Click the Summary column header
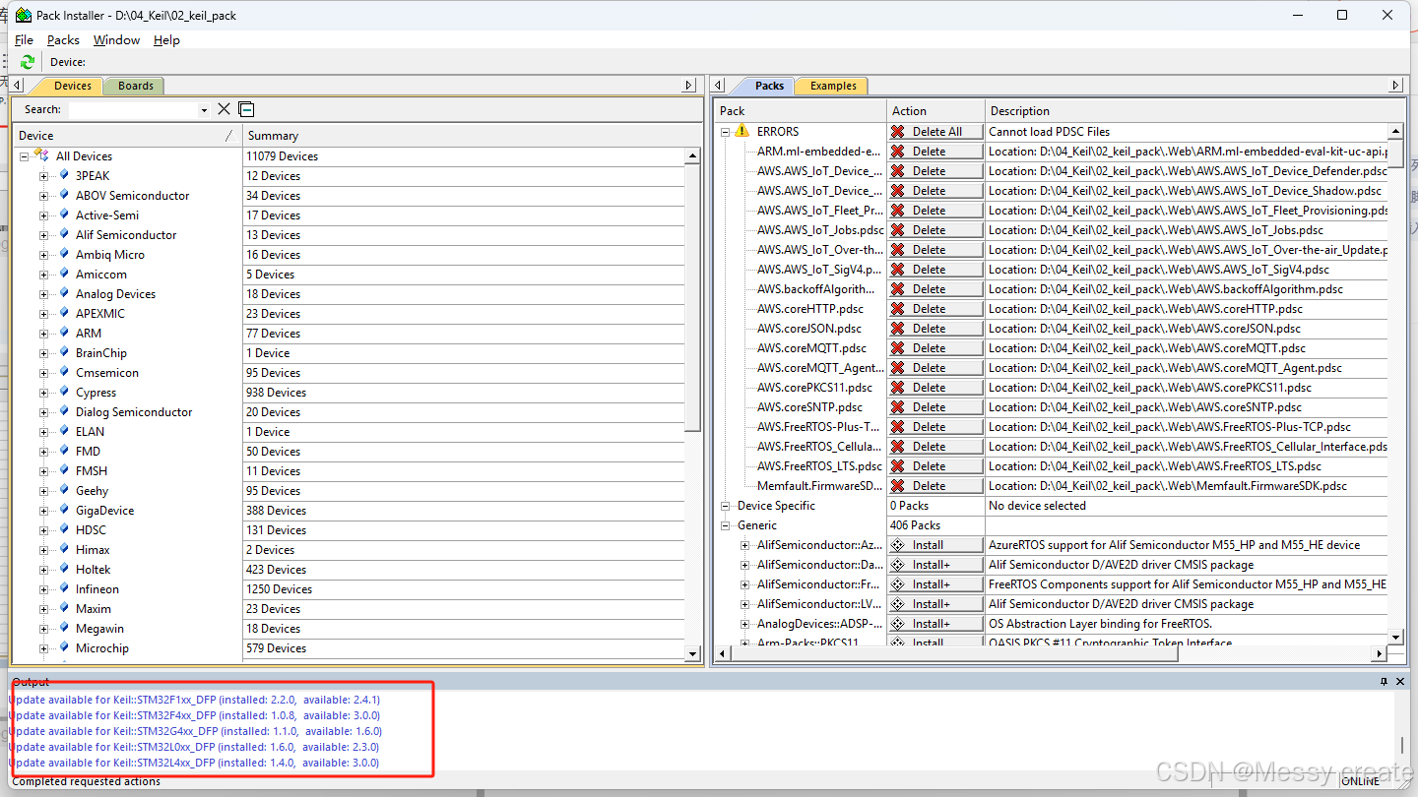 point(472,135)
